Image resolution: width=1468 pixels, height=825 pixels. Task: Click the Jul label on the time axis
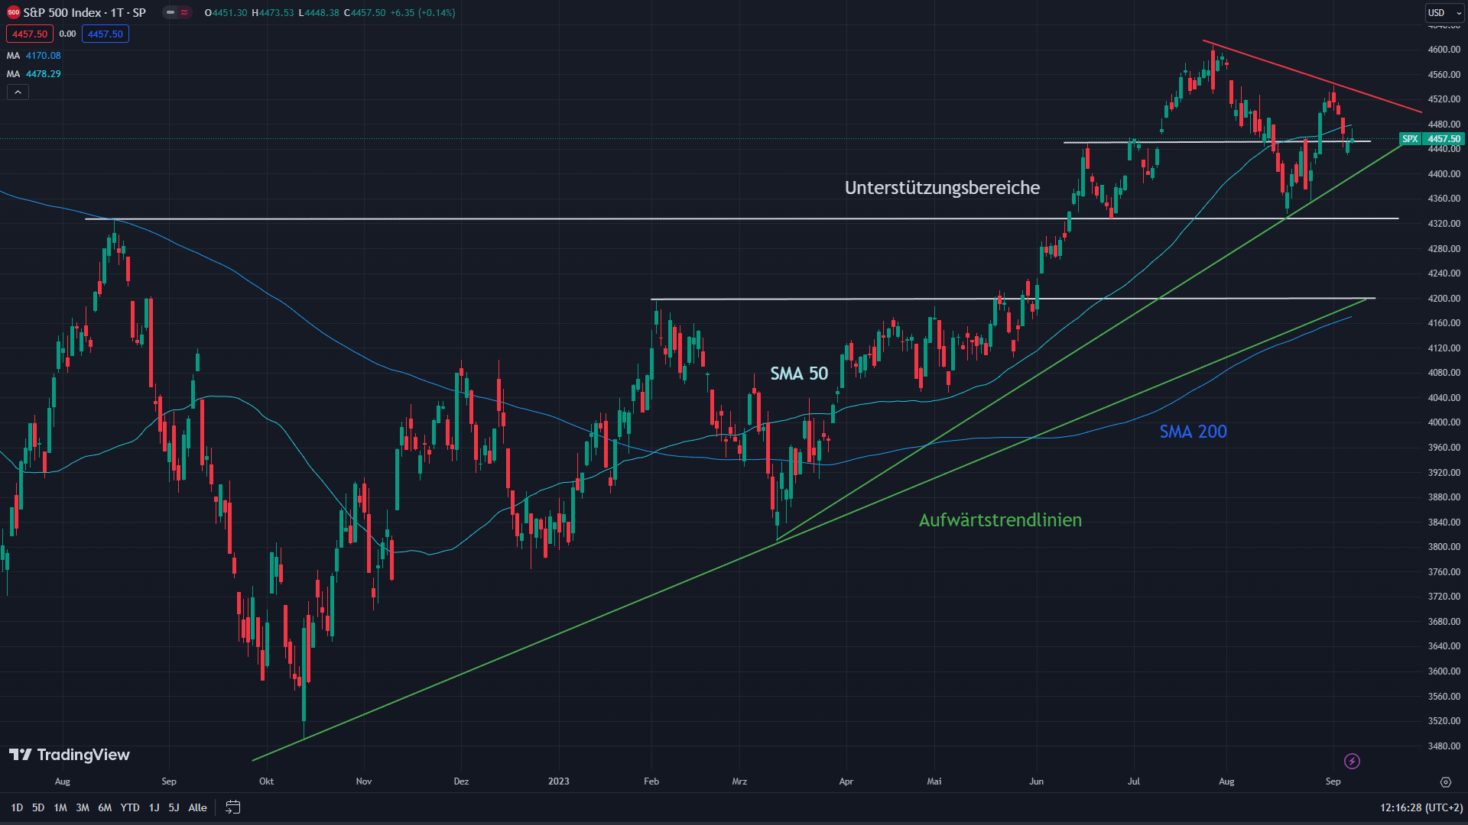(x=1134, y=781)
